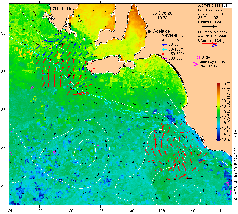Select the '300-600m' depth label
The image size is (238, 214).
click(177, 59)
